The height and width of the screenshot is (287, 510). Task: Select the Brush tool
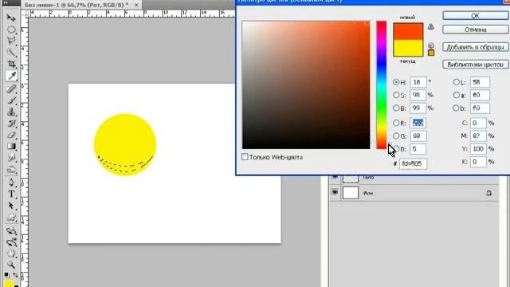[11, 100]
